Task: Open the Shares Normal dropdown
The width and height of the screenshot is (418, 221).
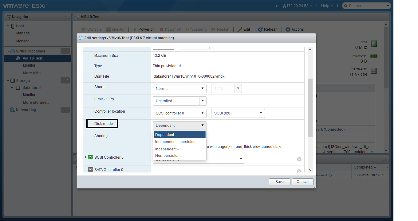Action: 179,89
